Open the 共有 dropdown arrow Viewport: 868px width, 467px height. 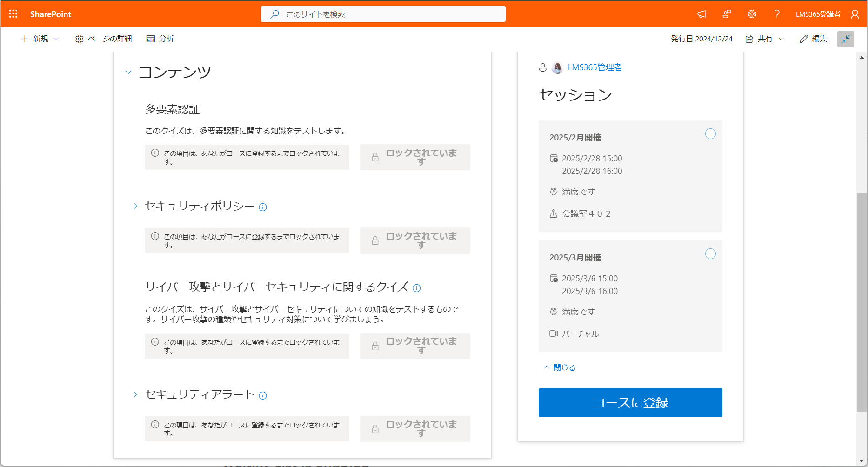pyautogui.click(x=781, y=39)
